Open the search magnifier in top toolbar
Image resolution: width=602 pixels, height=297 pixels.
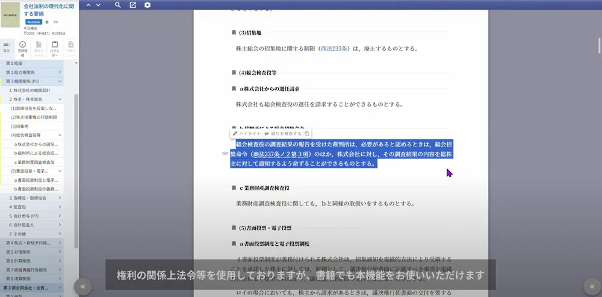click(118, 5)
